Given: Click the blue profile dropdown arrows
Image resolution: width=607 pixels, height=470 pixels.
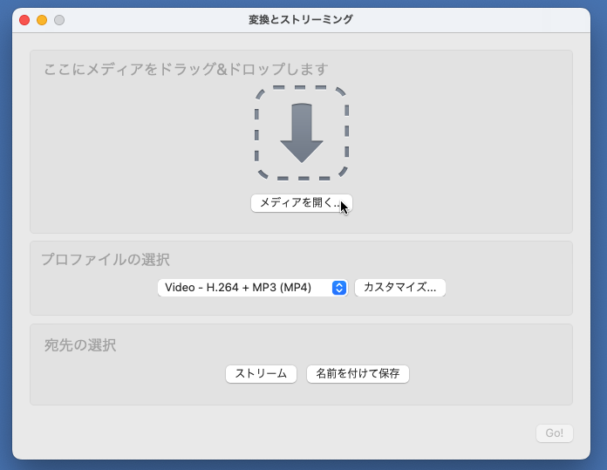Looking at the screenshot, I should point(339,288).
